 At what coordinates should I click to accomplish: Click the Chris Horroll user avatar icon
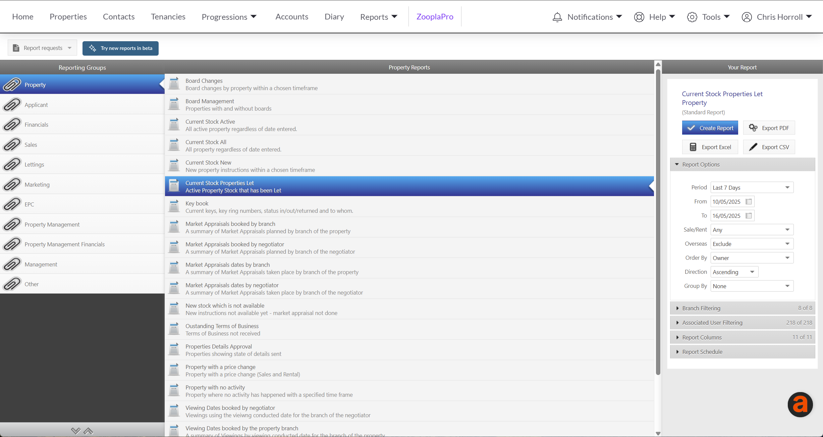coord(747,17)
